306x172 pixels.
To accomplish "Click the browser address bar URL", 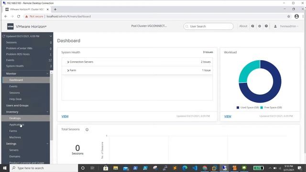I will pyautogui.click(x=68, y=16).
